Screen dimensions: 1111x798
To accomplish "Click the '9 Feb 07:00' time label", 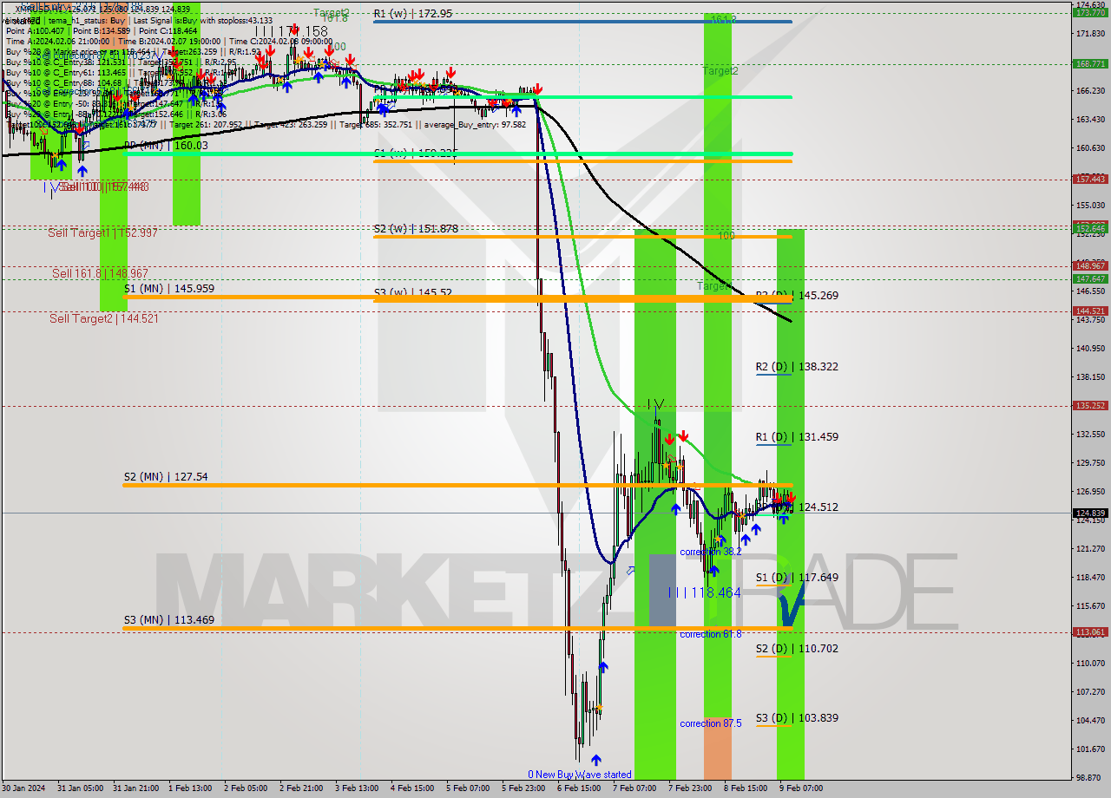I will tap(801, 788).
